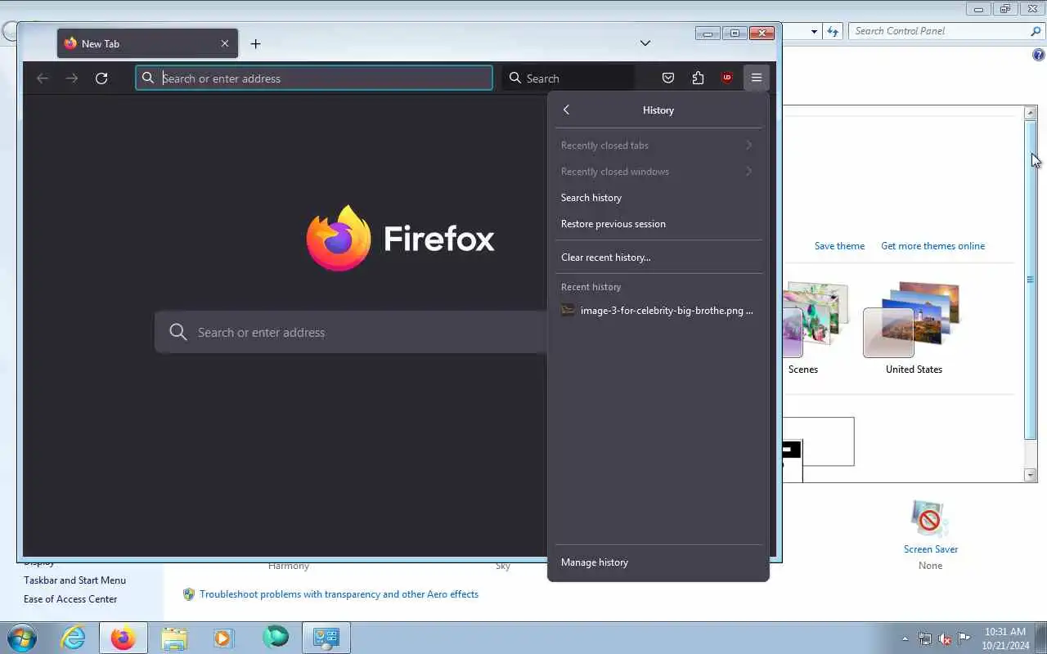
Task: Click the Firefox toolbar Search box
Action: coord(569,78)
